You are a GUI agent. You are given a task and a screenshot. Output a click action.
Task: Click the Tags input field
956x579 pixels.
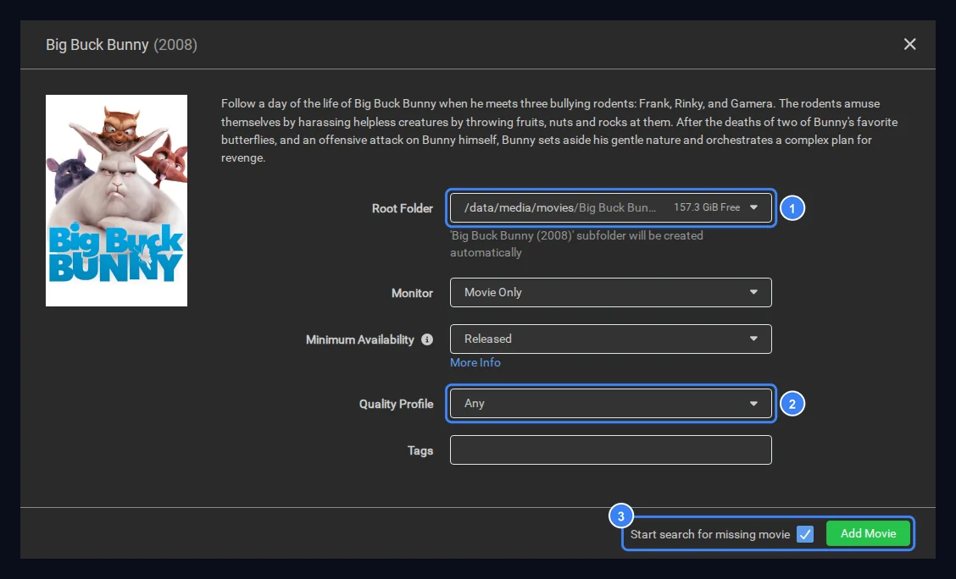coord(610,450)
